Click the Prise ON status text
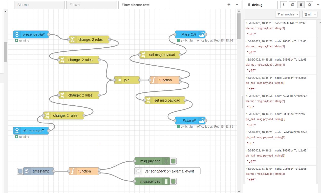321x193 pixels. point(207,41)
